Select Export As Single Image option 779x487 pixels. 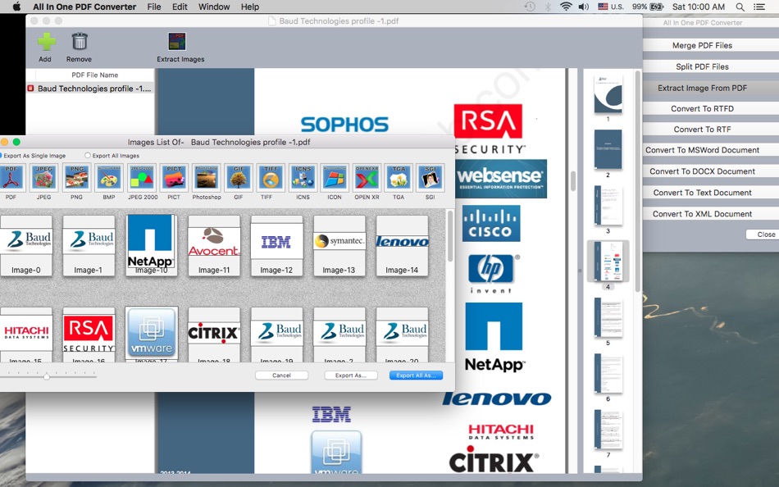click(34, 156)
